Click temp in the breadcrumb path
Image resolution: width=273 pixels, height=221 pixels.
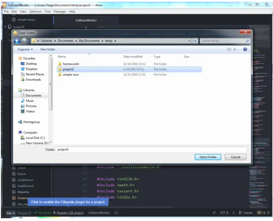[x=108, y=41]
